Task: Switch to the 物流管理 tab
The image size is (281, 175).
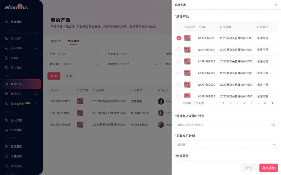Action: [x=73, y=41]
